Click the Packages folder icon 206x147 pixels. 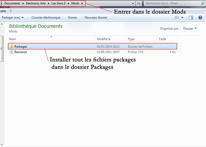[11, 46]
